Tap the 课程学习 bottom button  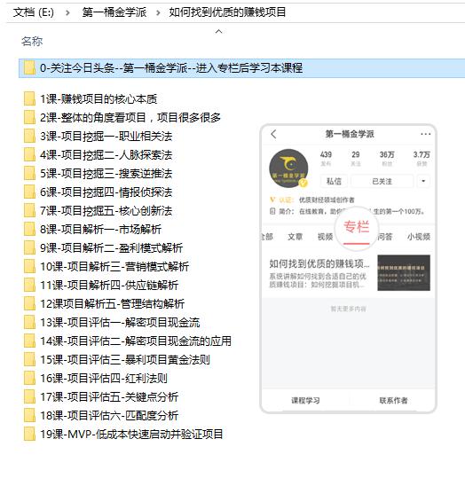305,401
